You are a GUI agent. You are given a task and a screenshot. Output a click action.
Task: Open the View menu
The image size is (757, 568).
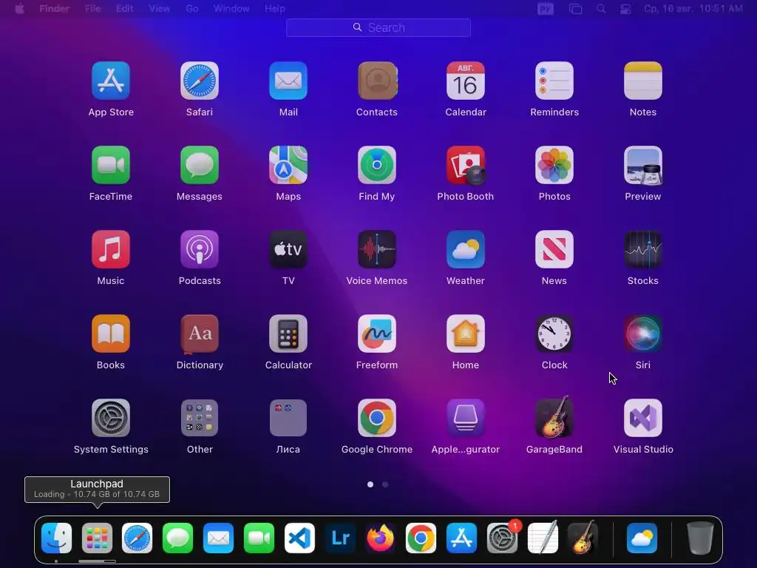pos(160,9)
